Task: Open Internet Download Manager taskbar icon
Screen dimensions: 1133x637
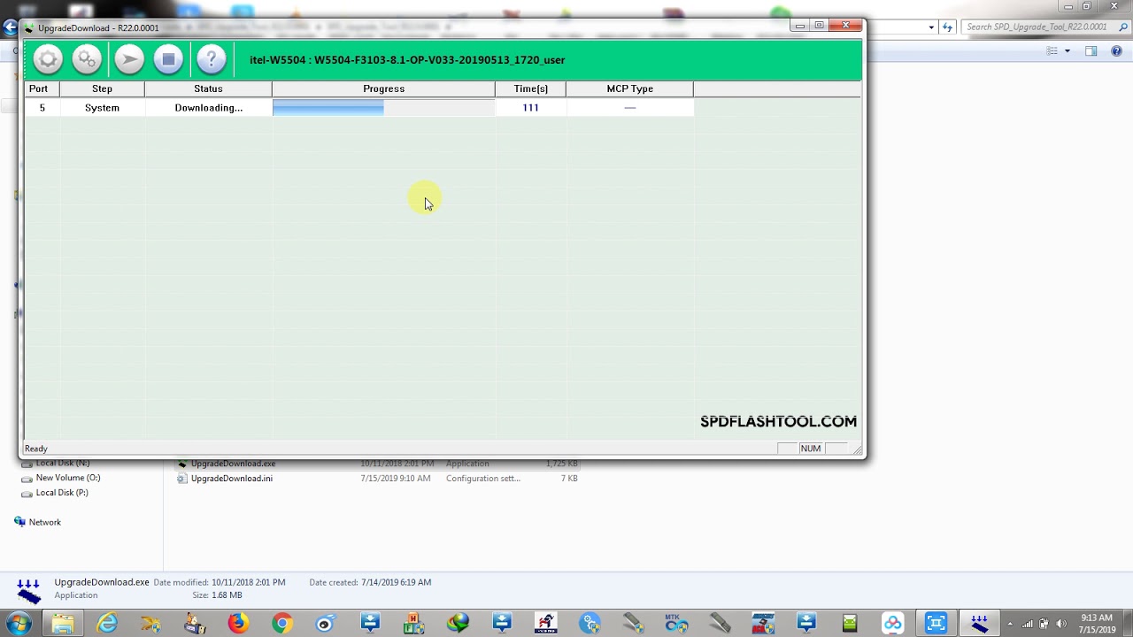Action: [458, 624]
